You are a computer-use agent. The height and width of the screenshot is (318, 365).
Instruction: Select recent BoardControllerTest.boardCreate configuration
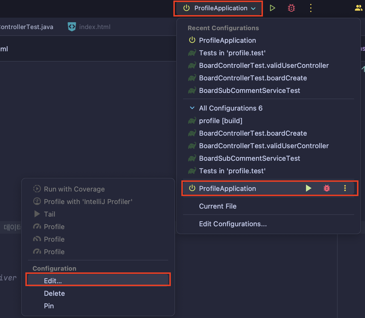click(x=268, y=78)
